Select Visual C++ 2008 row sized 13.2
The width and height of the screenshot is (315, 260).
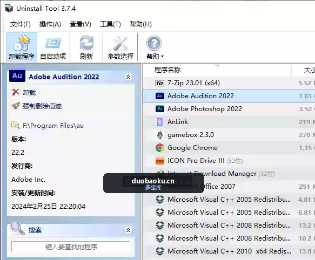229,225
